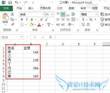This screenshot has width=110, height=93.
Task: Switch to the 开始 Home tab
Action: point(19,8)
